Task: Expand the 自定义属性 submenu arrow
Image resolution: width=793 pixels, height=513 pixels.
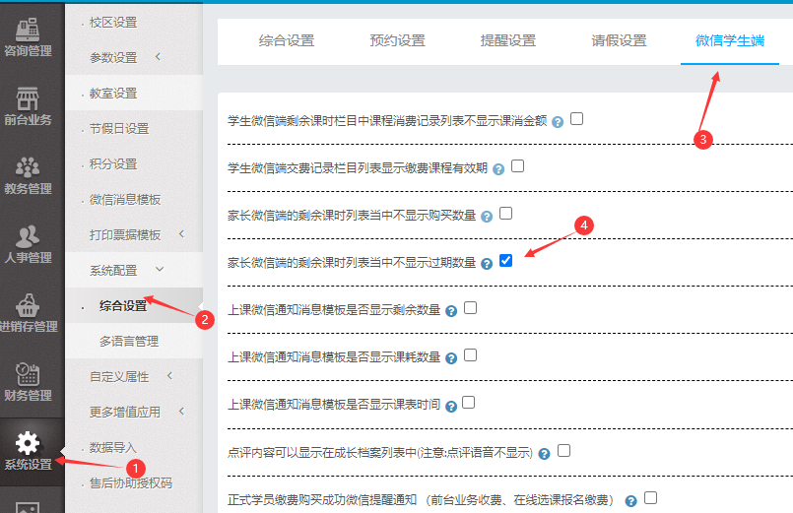Action: click(169, 375)
